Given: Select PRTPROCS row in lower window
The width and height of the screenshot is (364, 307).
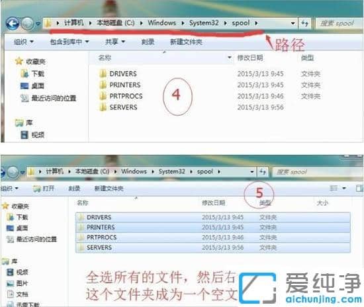Looking at the screenshot, I should (213, 238).
